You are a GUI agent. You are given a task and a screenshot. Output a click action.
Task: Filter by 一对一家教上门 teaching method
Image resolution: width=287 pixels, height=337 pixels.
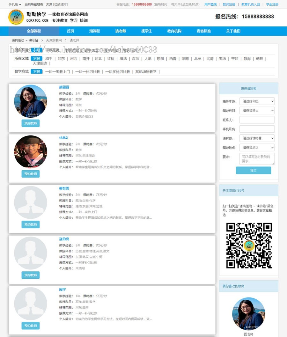click(58, 71)
